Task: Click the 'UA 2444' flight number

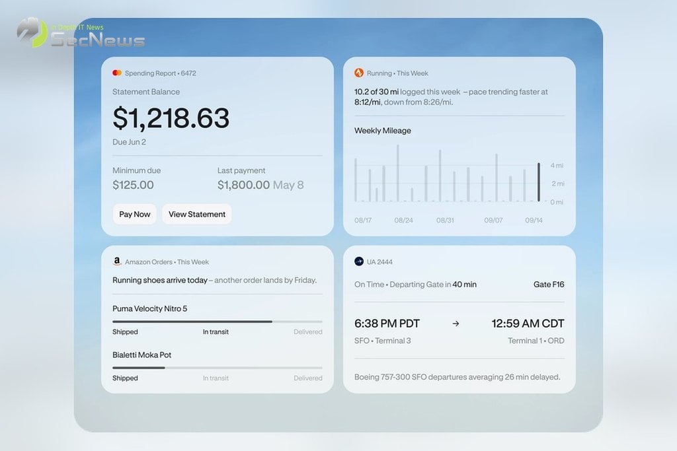Action: (379, 261)
